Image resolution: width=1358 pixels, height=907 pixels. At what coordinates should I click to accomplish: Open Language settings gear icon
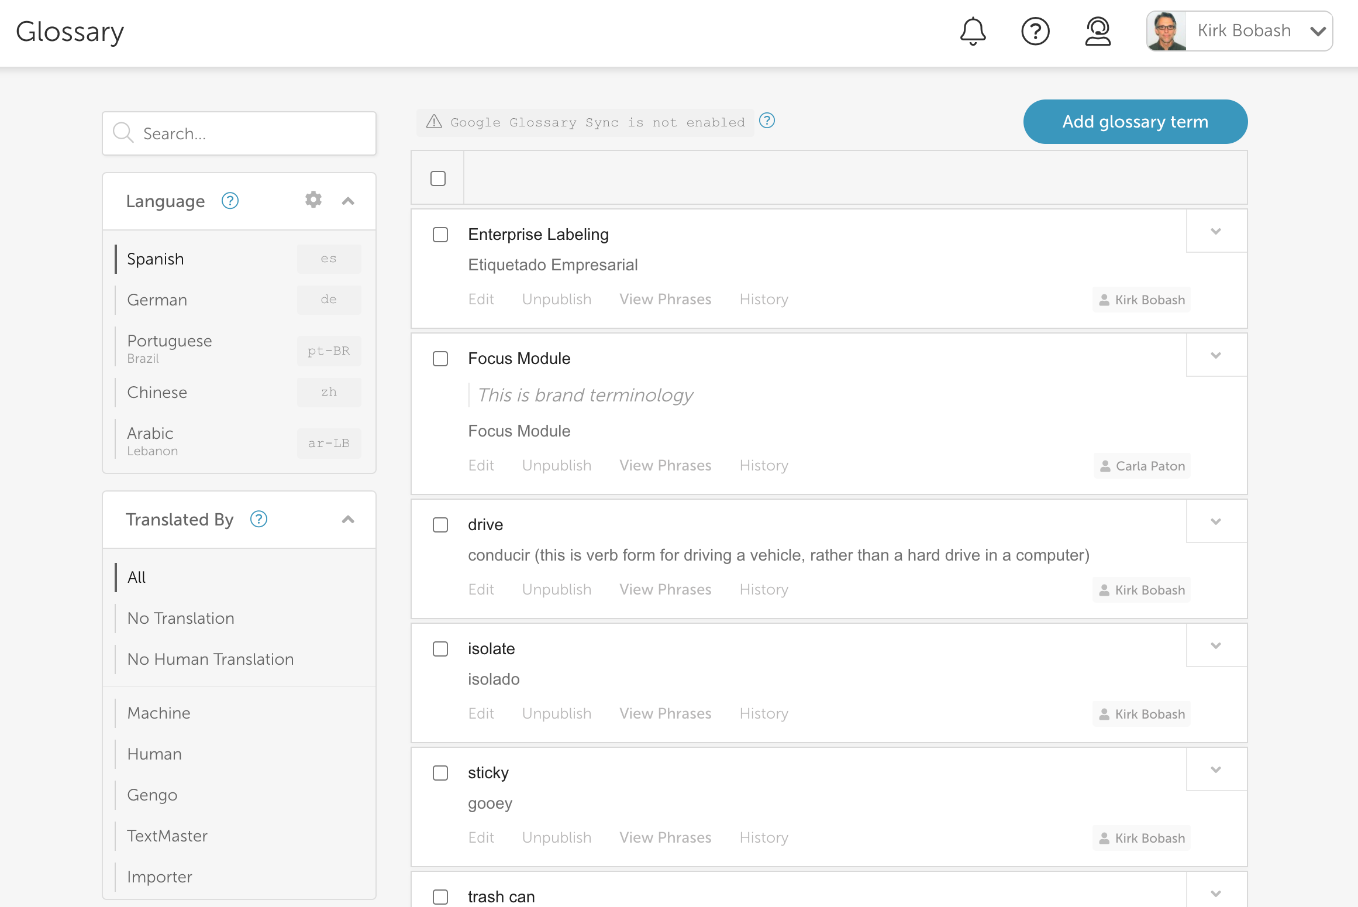pyautogui.click(x=313, y=200)
